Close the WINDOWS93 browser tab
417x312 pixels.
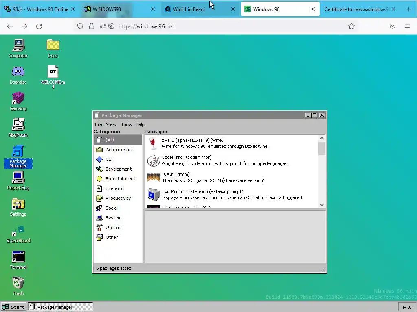pyautogui.click(x=153, y=9)
